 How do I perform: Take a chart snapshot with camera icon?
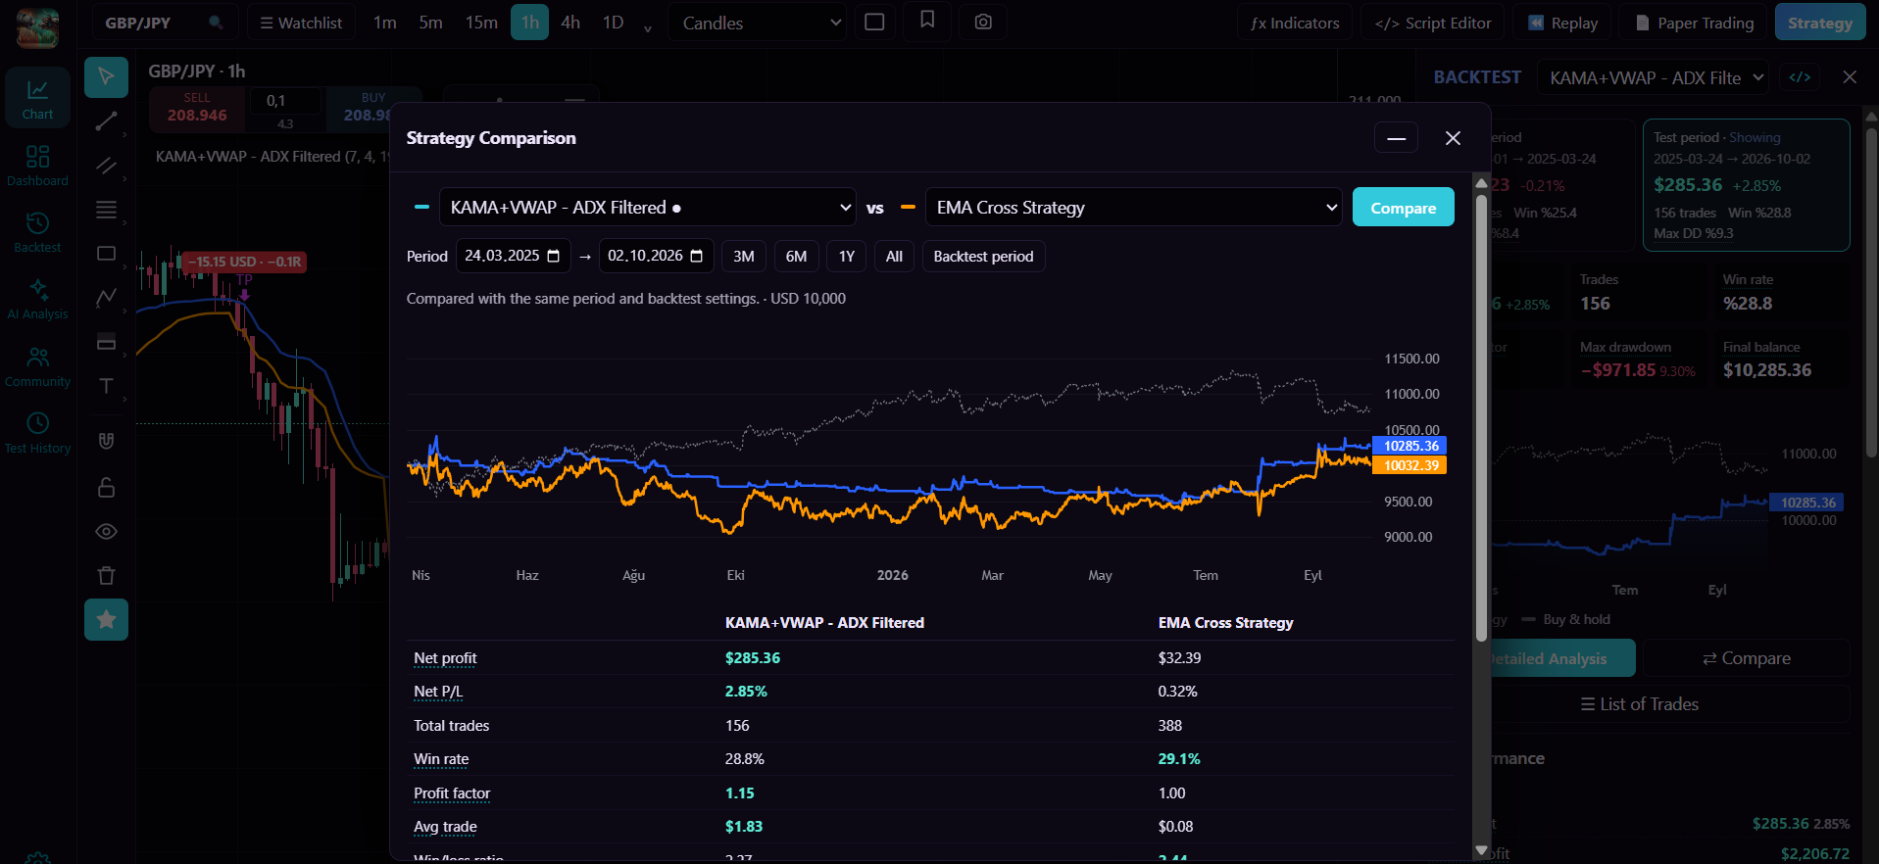pos(983,22)
